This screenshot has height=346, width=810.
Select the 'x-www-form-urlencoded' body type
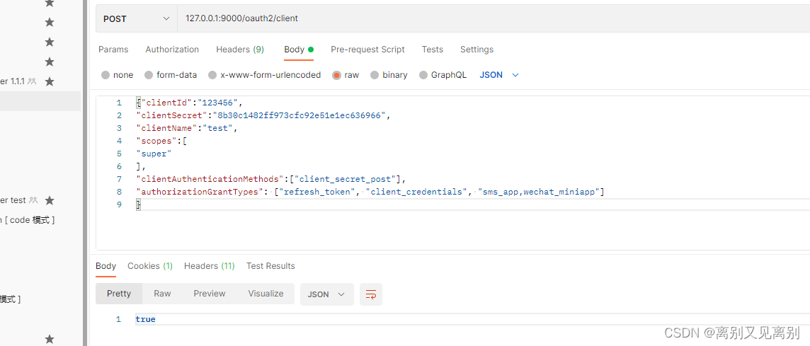[x=265, y=75]
